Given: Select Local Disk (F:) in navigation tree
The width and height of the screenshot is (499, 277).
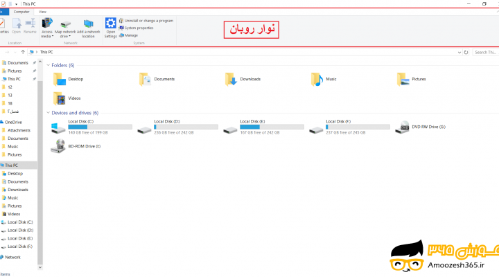Looking at the screenshot, I should (20, 247).
